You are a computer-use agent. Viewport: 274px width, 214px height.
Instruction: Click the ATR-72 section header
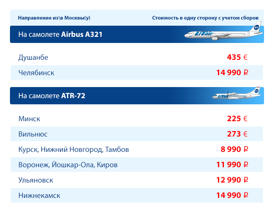137,95
